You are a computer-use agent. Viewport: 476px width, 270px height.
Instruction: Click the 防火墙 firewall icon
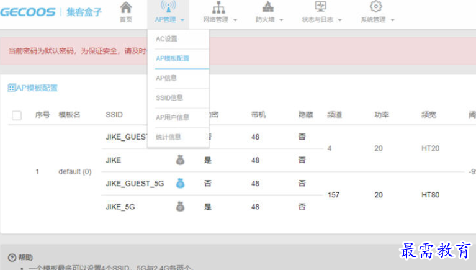click(267, 7)
